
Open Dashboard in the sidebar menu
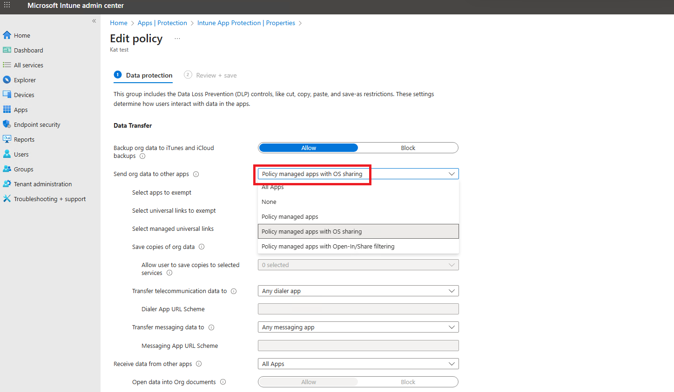[28, 50]
